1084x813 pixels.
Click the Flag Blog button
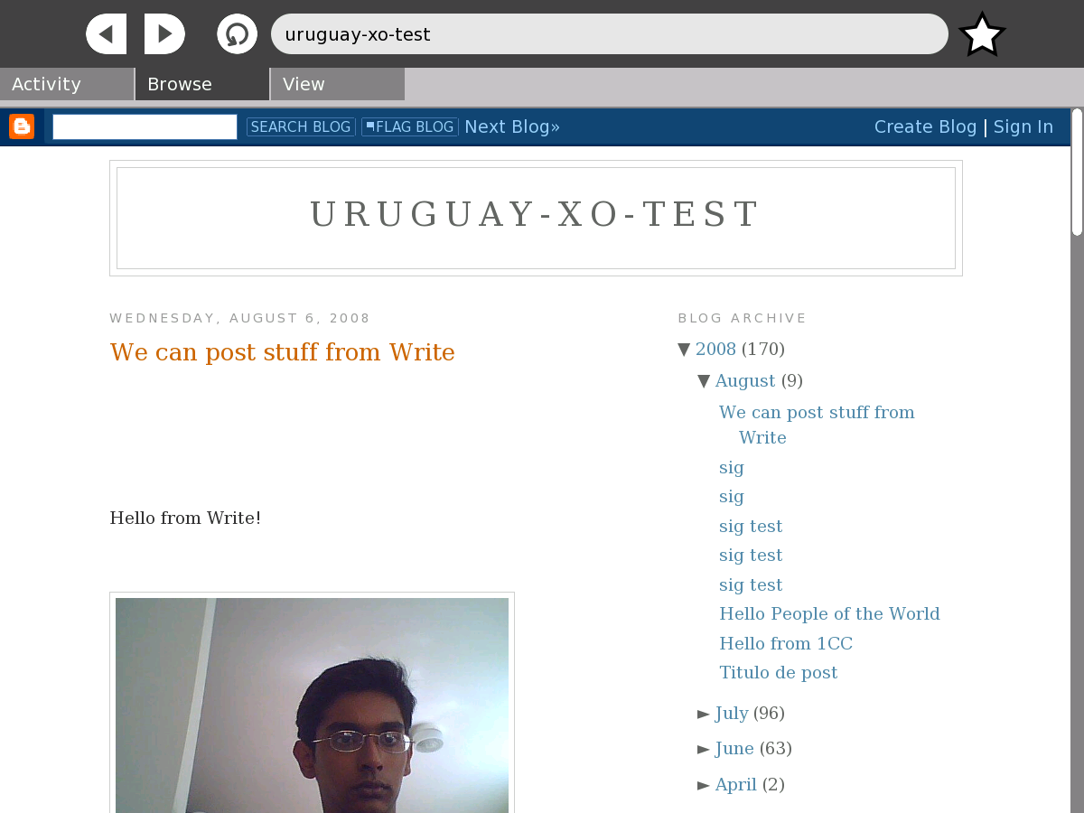[409, 127]
